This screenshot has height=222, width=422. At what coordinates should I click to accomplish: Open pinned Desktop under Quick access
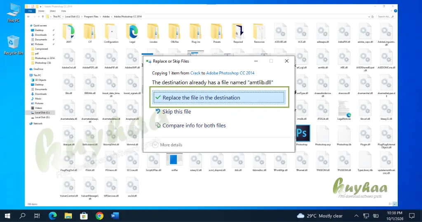(x=39, y=30)
